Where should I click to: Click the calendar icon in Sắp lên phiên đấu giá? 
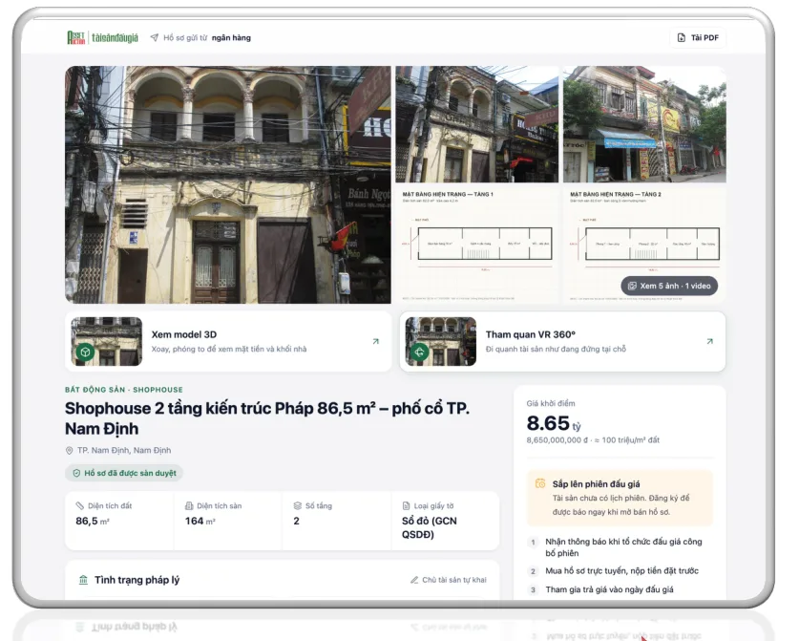[x=540, y=483]
